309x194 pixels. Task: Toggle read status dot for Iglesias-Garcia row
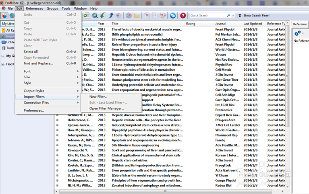[57, 125]
